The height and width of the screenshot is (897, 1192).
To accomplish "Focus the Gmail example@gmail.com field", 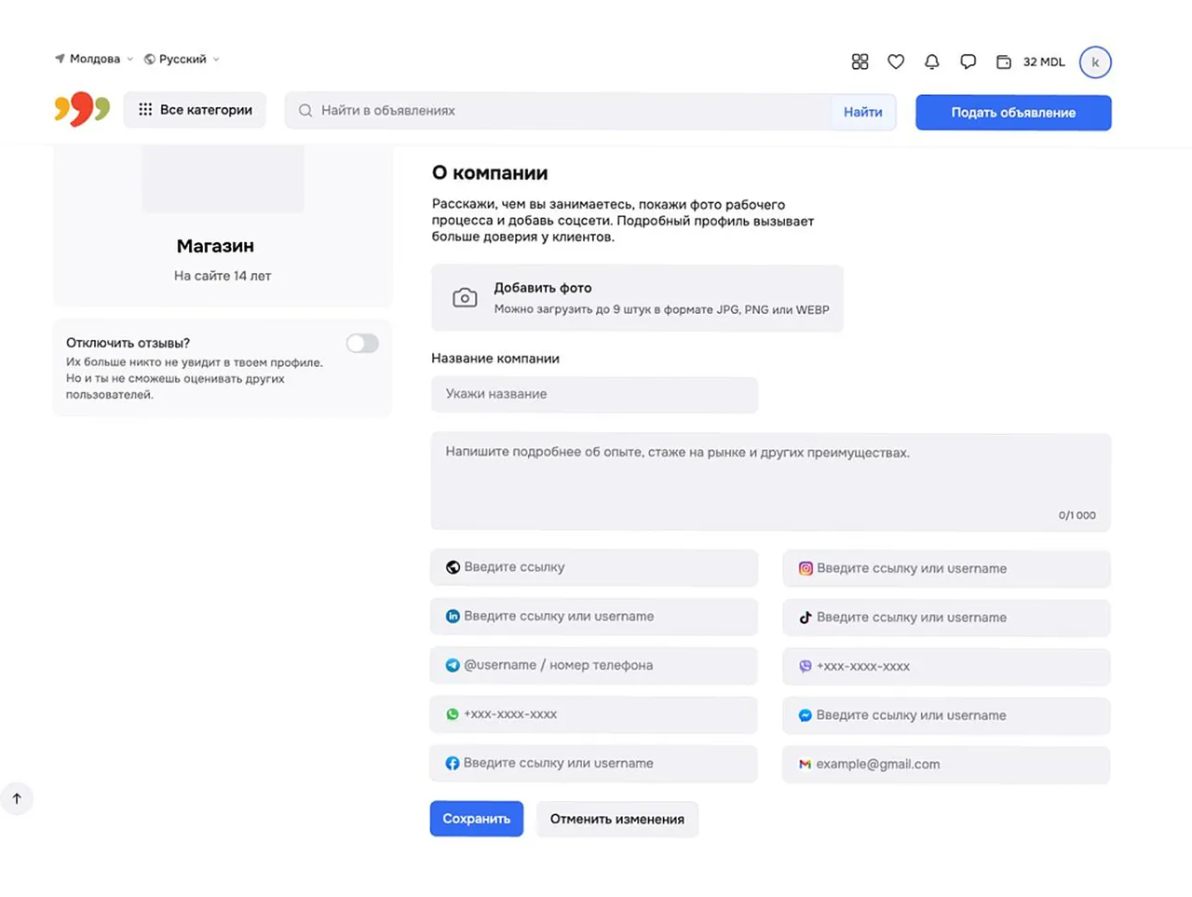I will coord(946,764).
